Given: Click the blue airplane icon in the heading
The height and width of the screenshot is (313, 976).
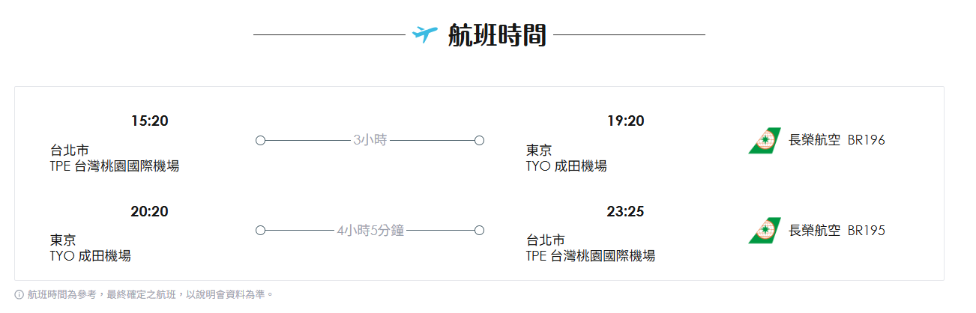Looking at the screenshot, I should click(424, 34).
